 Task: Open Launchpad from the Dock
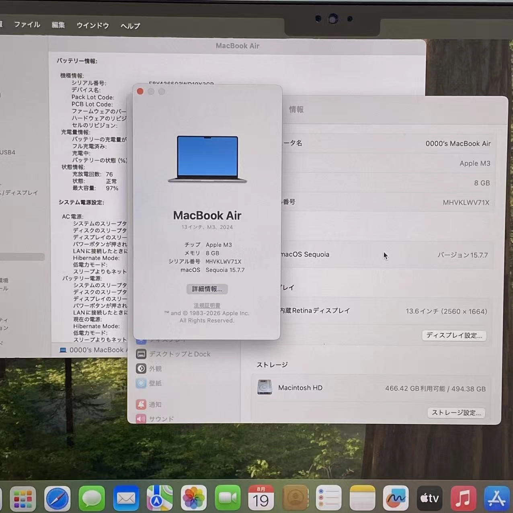click(23, 499)
